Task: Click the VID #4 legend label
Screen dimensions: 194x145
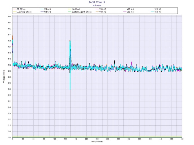Action: pos(130,9)
